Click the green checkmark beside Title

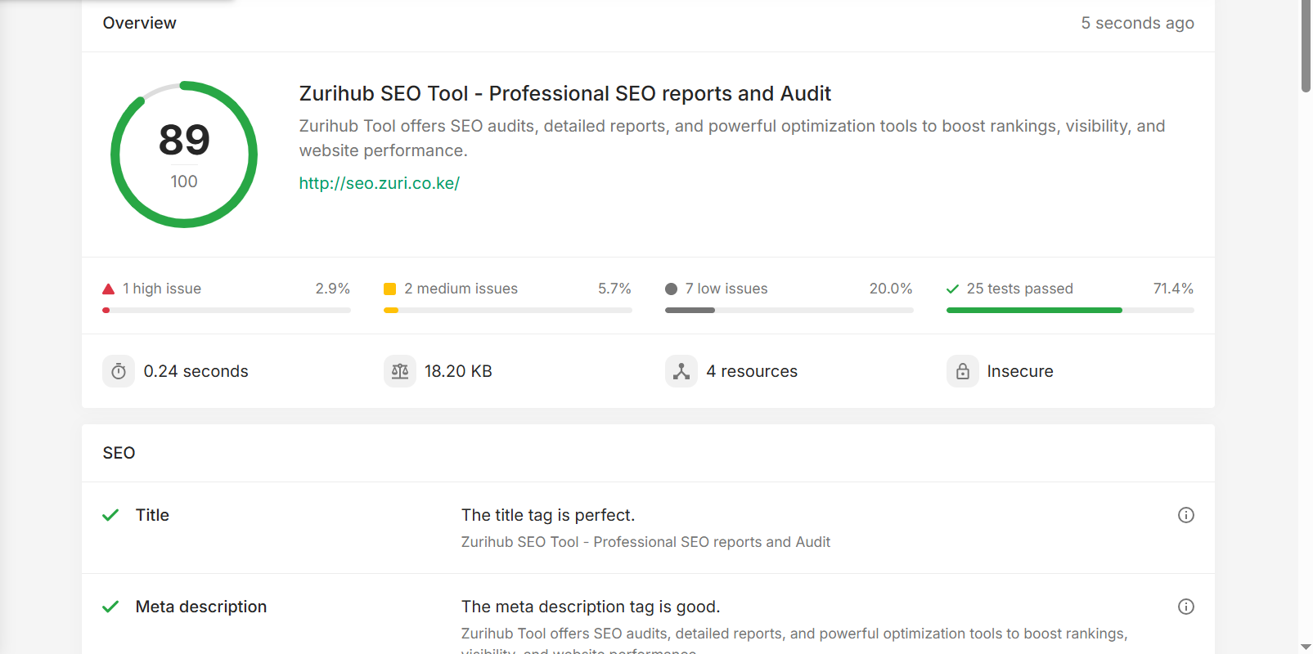pos(110,515)
